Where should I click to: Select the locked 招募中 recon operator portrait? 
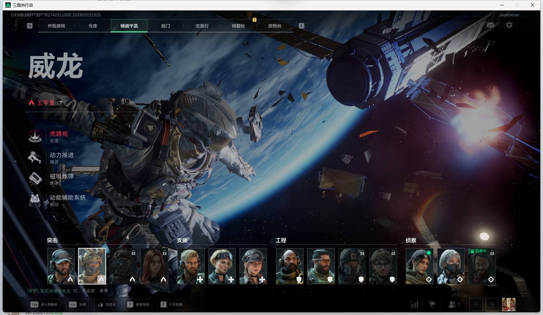pyautogui.click(x=482, y=266)
